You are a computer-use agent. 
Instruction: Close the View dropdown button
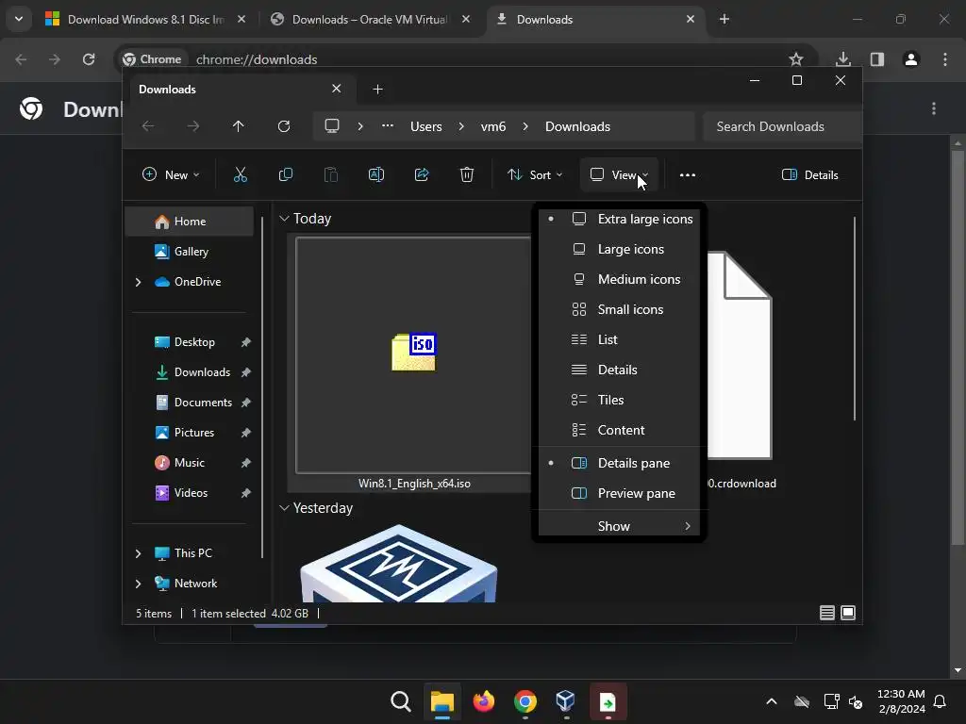[619, 174]
